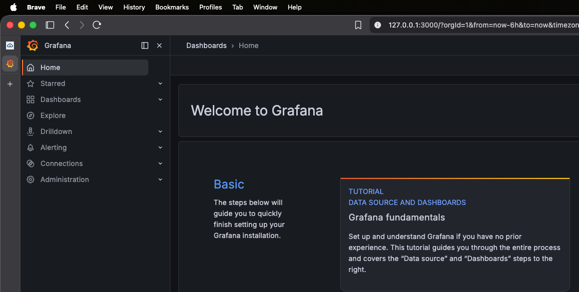
Task: Expand the Dashboards section chevron
Action: pos(160,99)
